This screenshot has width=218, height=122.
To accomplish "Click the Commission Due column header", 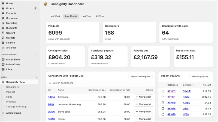I will tap(97, 90).
